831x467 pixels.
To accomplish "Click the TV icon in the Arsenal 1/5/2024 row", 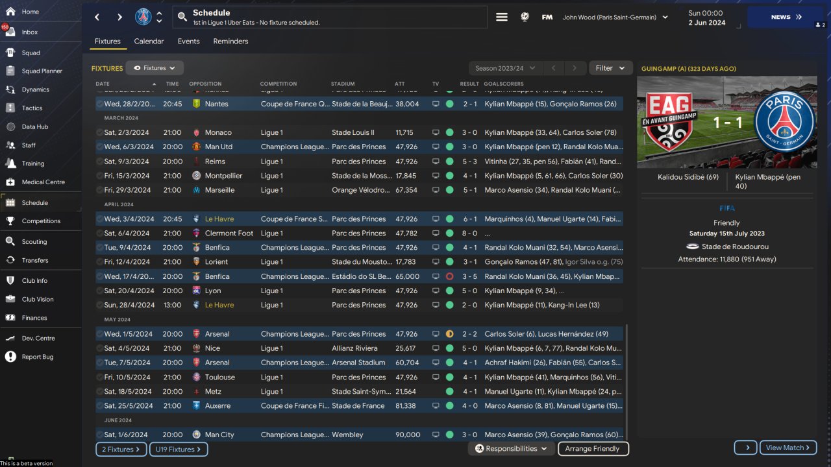I will [436, 334].
